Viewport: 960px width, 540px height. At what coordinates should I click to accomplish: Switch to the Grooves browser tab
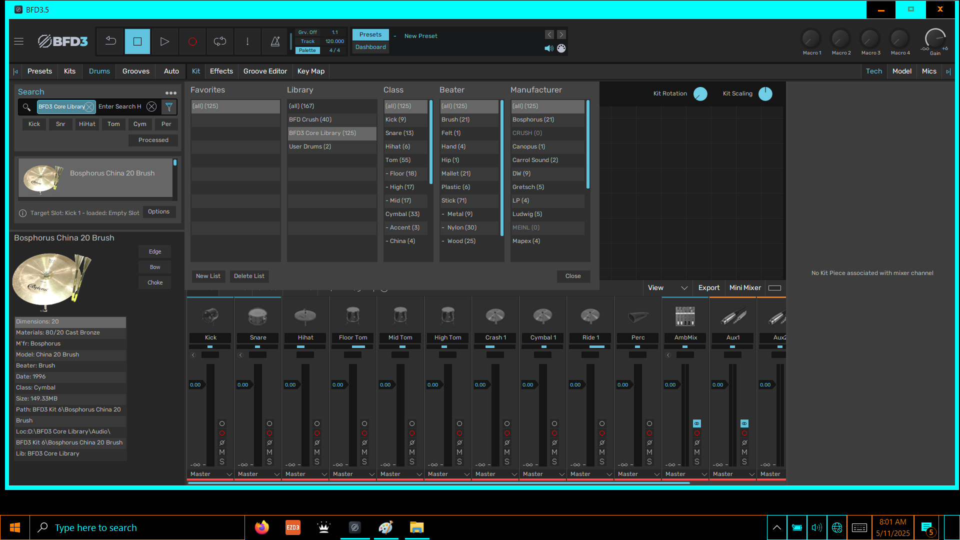(136, 71)
